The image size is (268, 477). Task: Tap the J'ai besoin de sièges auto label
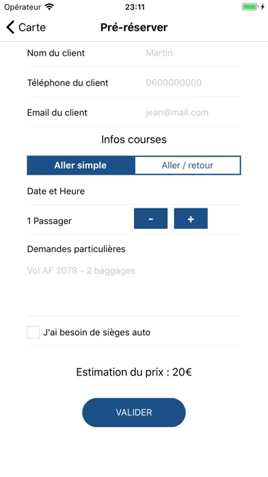tap(96, 332)
